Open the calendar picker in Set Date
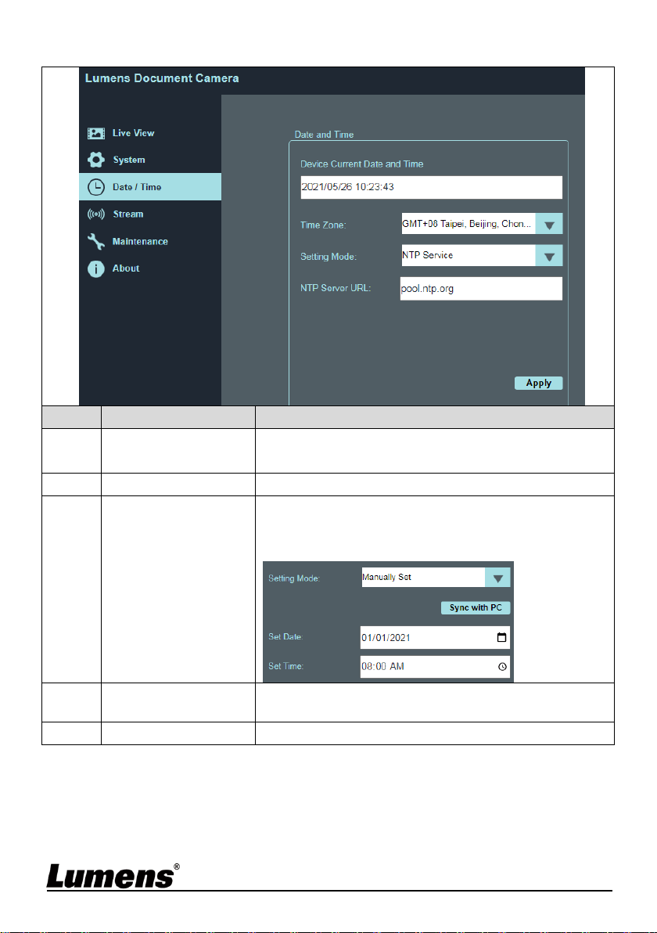The width and height of the screenshot is (657, 933). point(502,637)
